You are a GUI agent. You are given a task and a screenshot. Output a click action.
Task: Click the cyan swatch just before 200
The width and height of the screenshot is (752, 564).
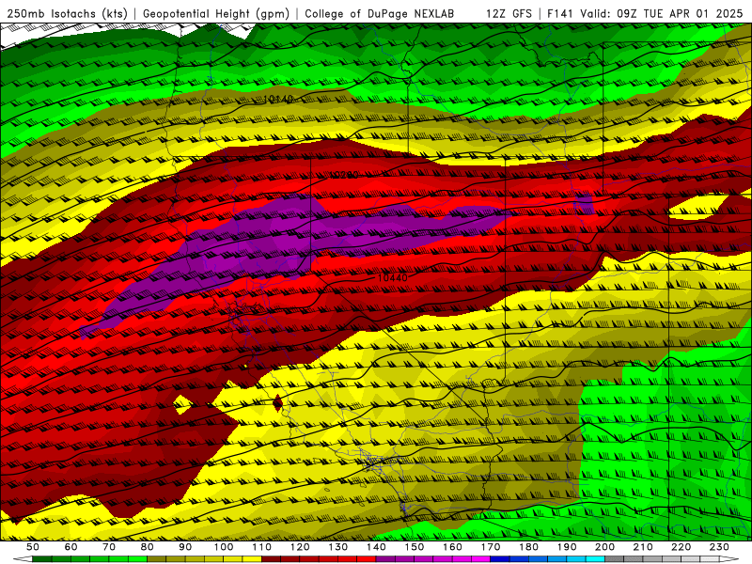tap(596, 559)
